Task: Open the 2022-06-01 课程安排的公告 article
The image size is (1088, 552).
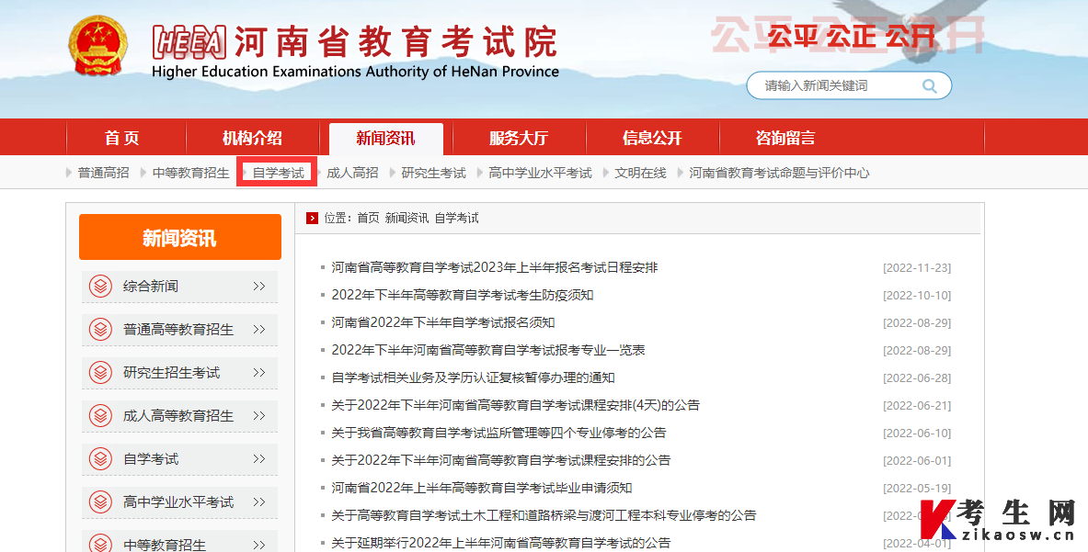Action: coord(501,460)
